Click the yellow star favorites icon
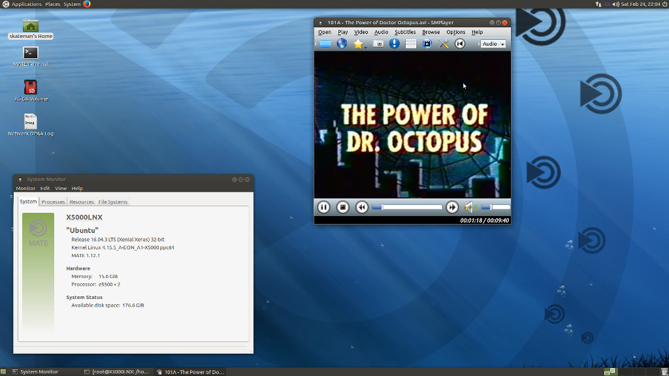Viewport: 669px width, 376px height. (x=358, y=44)
